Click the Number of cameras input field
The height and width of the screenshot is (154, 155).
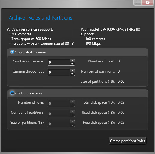coord(59,62)
